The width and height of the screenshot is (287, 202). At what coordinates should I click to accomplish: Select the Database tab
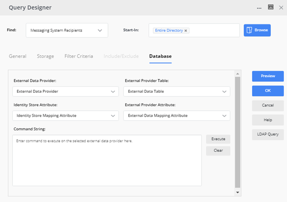[x=160, y=56]
